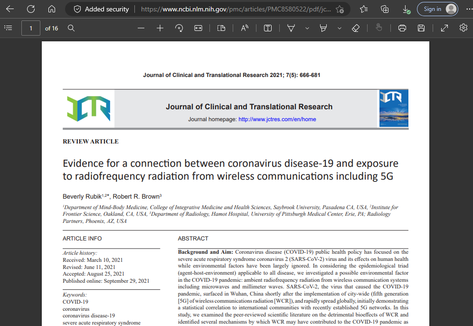473x326 pixels.
Task: Click 'Published online: September 29, 2021' text
Action: point(106,281)
